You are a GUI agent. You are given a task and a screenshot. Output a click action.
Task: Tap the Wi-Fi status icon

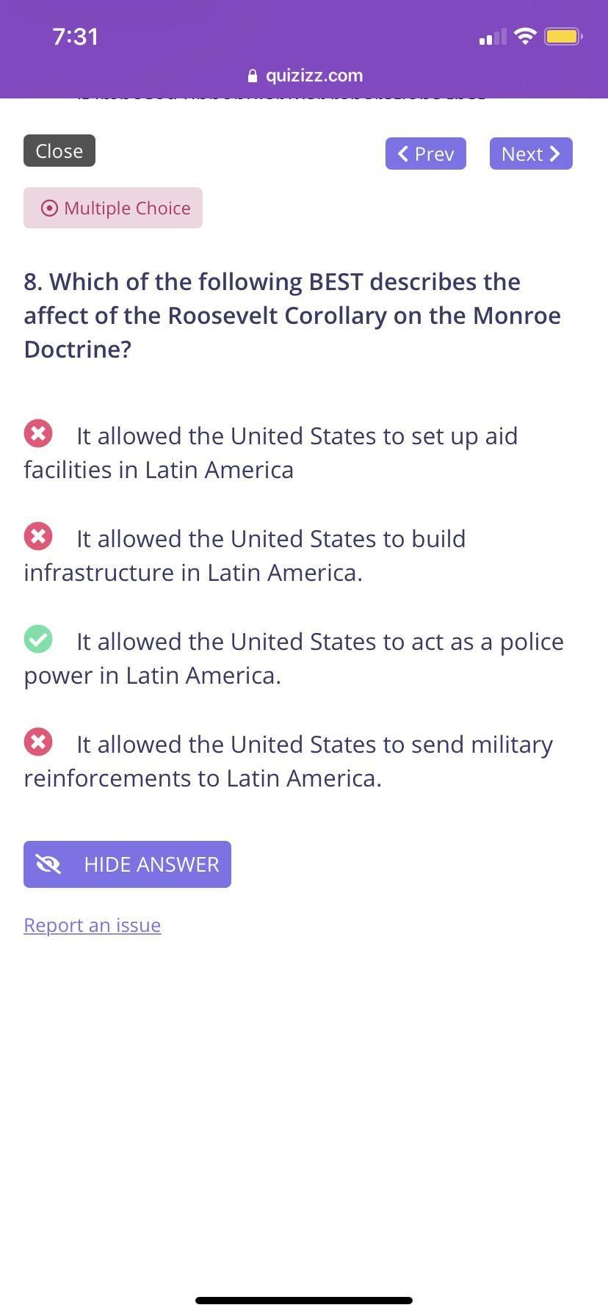525,36
